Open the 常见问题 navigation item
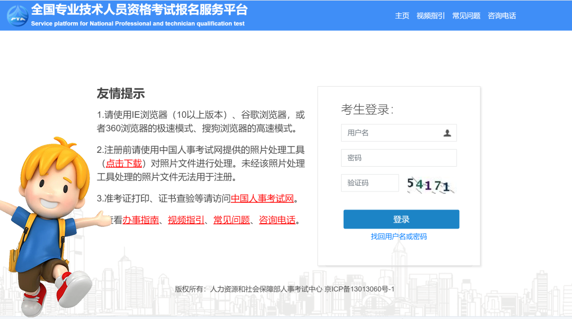 [465, 16]
